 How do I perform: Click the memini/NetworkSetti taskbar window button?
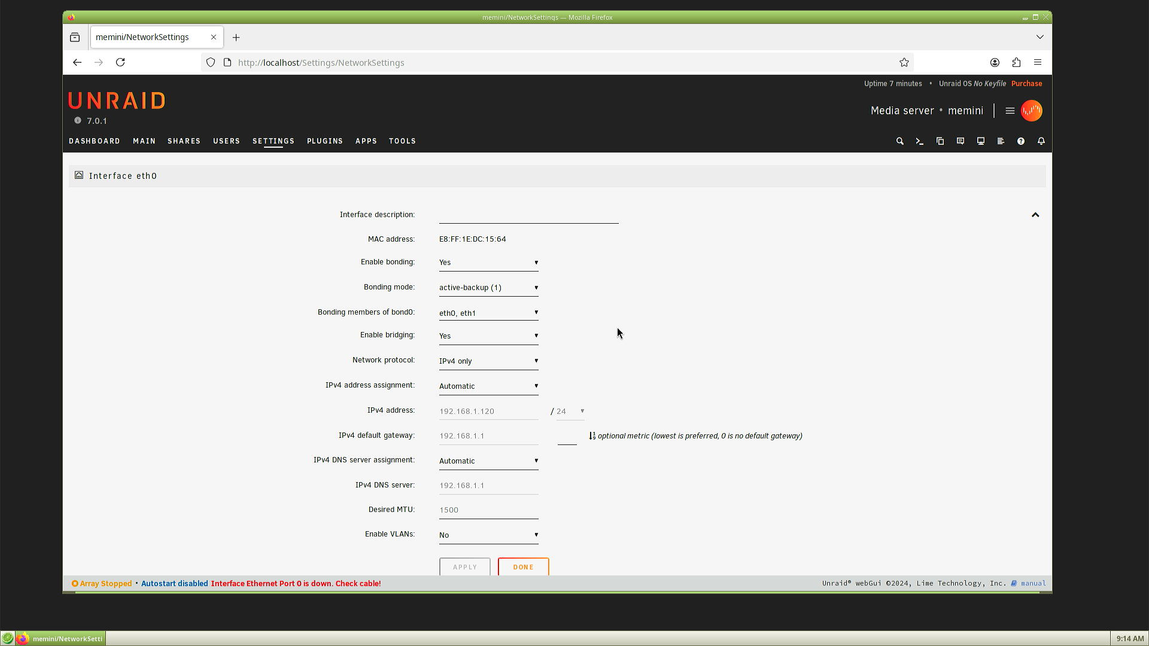pyautogui.click(x=60, y=639)
